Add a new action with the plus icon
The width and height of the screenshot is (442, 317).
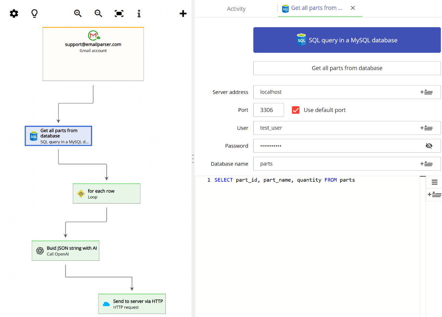pyautogui.click(x=183, y=14)
